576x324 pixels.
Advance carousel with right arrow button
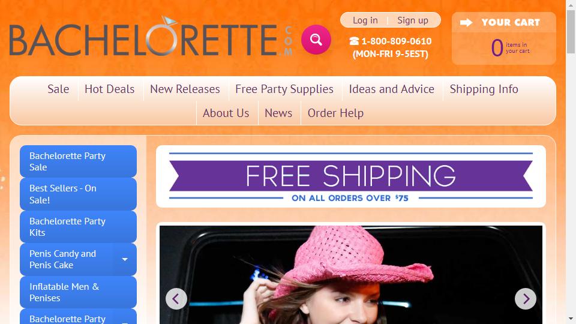point(526,299)
